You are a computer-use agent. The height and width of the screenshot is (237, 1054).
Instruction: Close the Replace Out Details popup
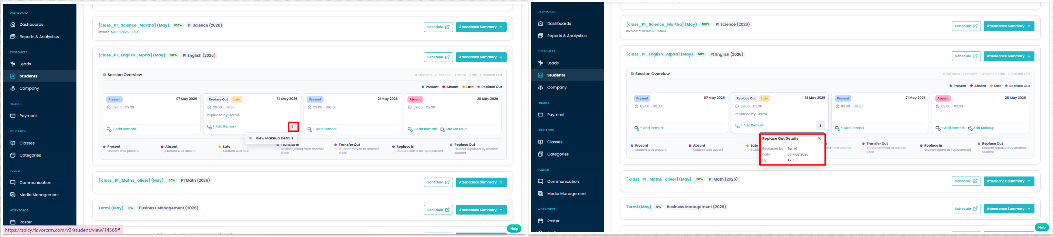pos(819,139)
